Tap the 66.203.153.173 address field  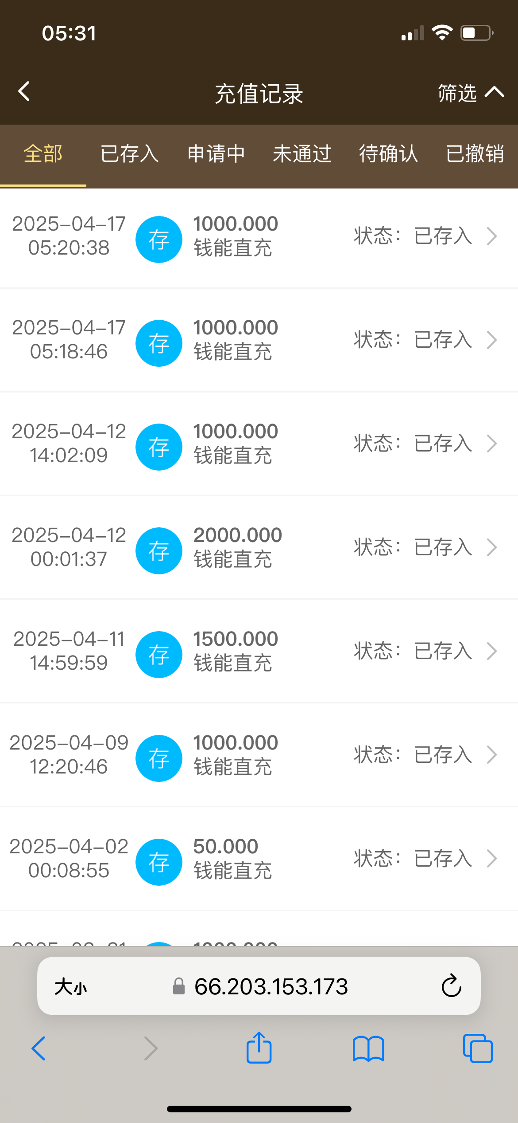(x=270, y=986)
